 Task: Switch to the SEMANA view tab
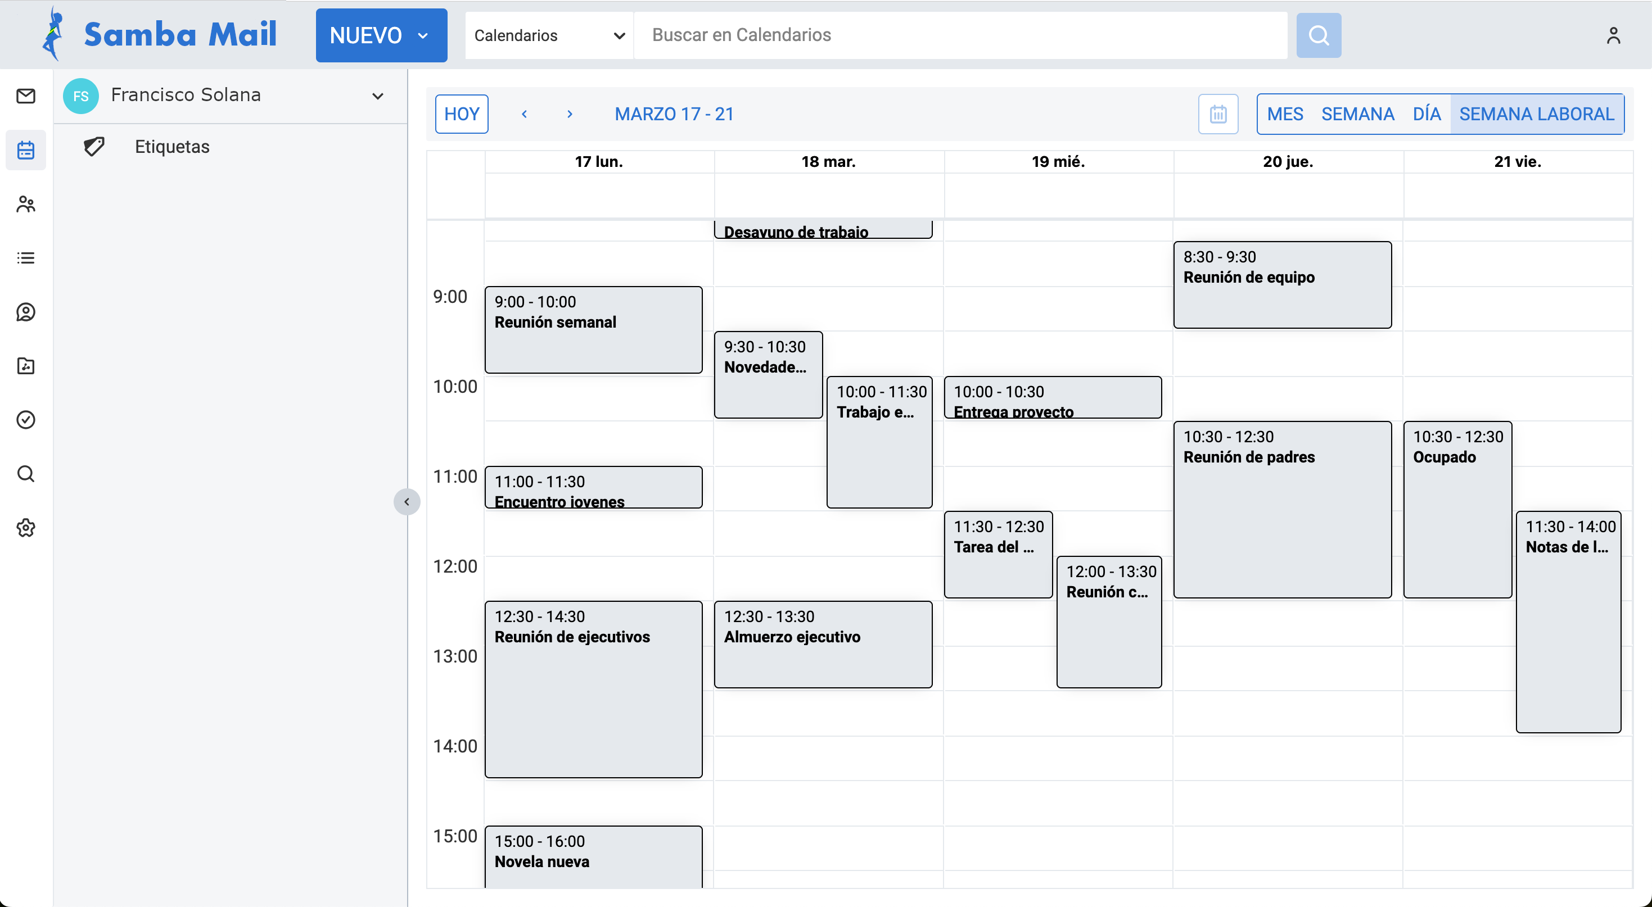point(1357,114)
